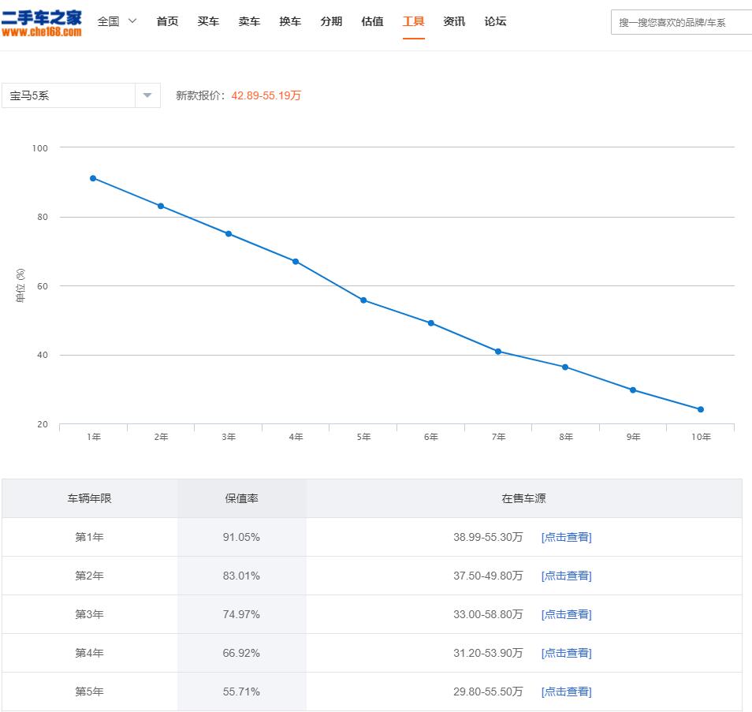Go to the 卖车 section
The width and height of the screenshot is (752, 712).
point(248,21)
